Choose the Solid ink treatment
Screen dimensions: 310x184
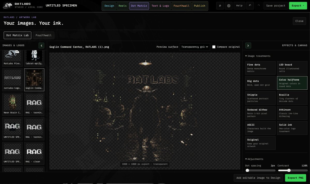point(292,128)
